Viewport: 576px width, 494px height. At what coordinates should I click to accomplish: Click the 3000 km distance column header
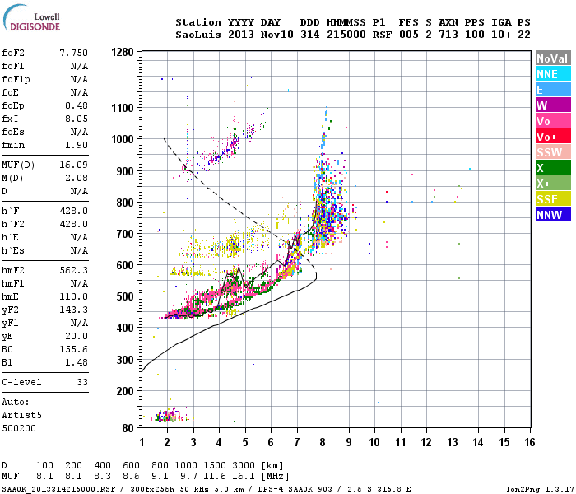(244, 465)
